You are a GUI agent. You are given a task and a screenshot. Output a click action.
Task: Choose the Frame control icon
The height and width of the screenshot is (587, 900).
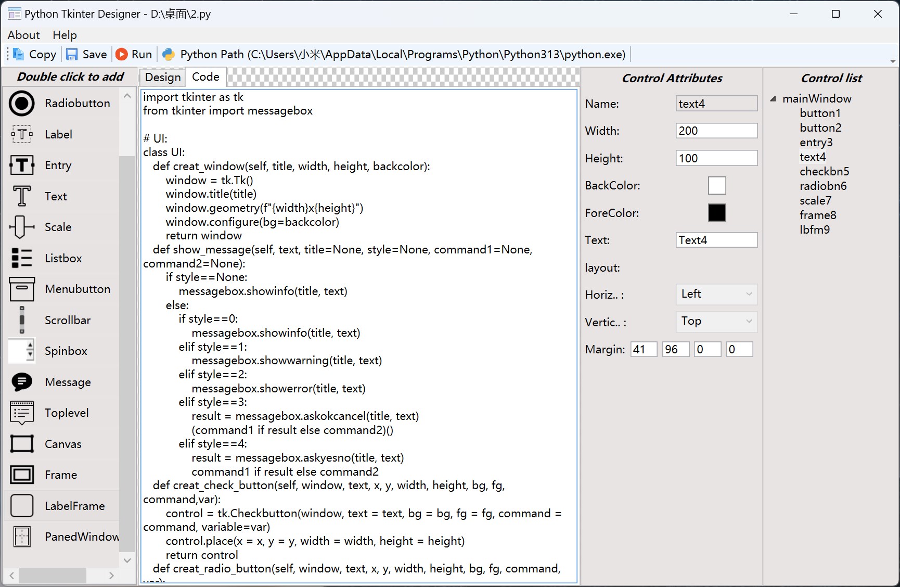coord(22,475)
